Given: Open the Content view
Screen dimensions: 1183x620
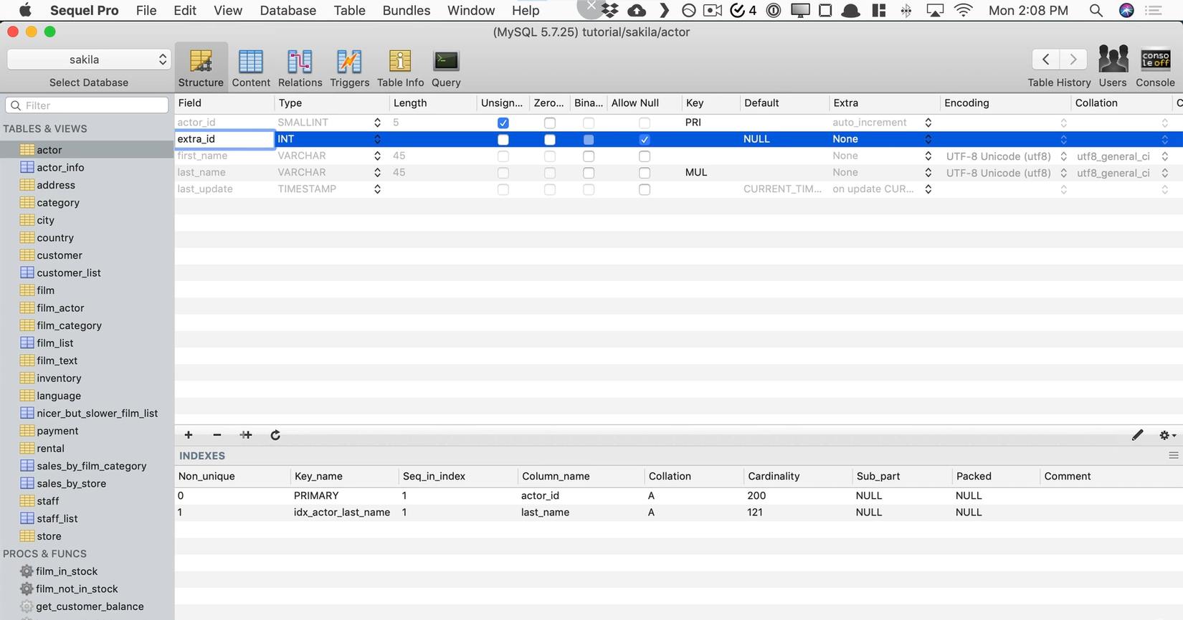Looking at the screenshot, I should pos(250,68).
